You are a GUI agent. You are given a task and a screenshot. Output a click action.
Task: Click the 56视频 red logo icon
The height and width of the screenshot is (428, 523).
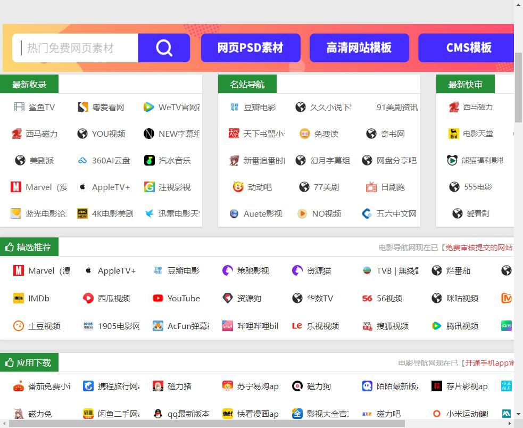[367, 298]
